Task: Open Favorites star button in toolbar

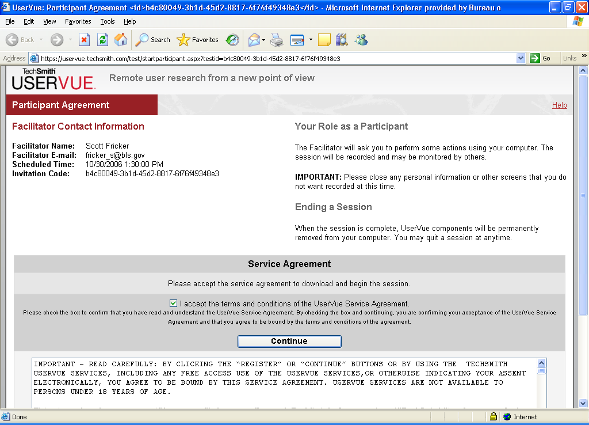Action: (x=197, y=40)
